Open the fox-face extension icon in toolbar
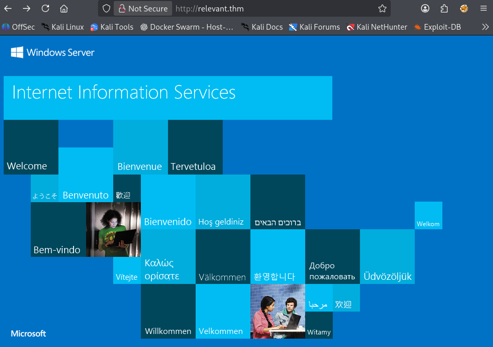 [464, 8]
